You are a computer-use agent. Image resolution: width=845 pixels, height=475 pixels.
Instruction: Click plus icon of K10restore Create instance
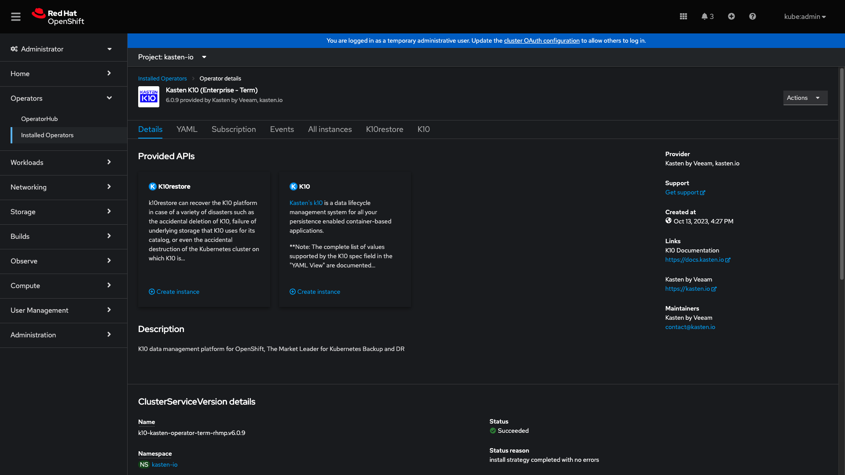(x=152, y=292)
